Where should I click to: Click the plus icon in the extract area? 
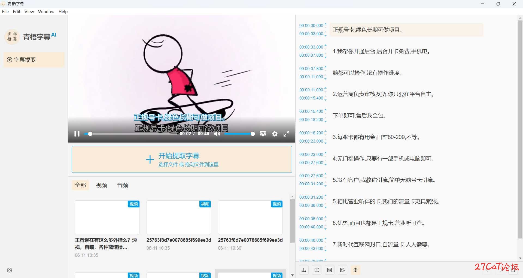tap(150, 159)
